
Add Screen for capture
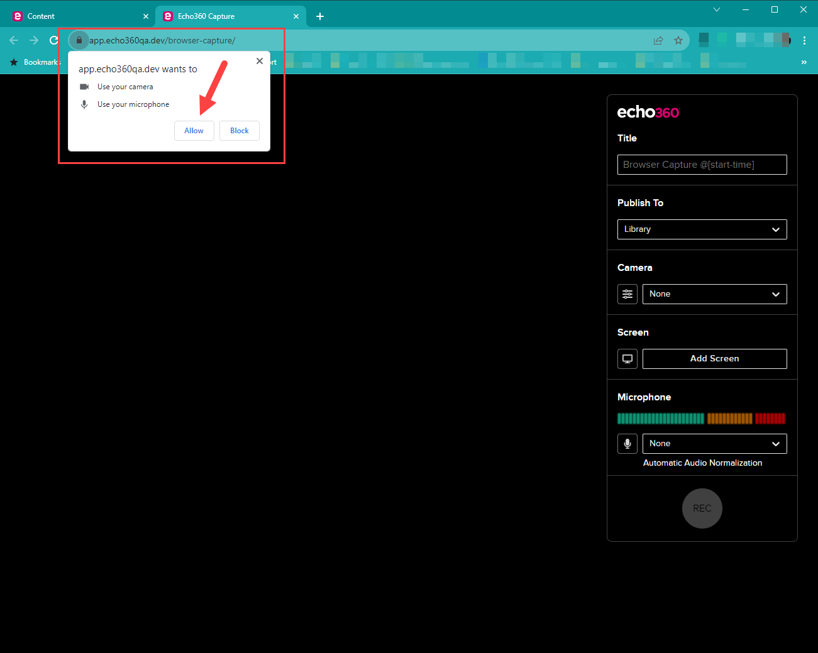point(714,359)
